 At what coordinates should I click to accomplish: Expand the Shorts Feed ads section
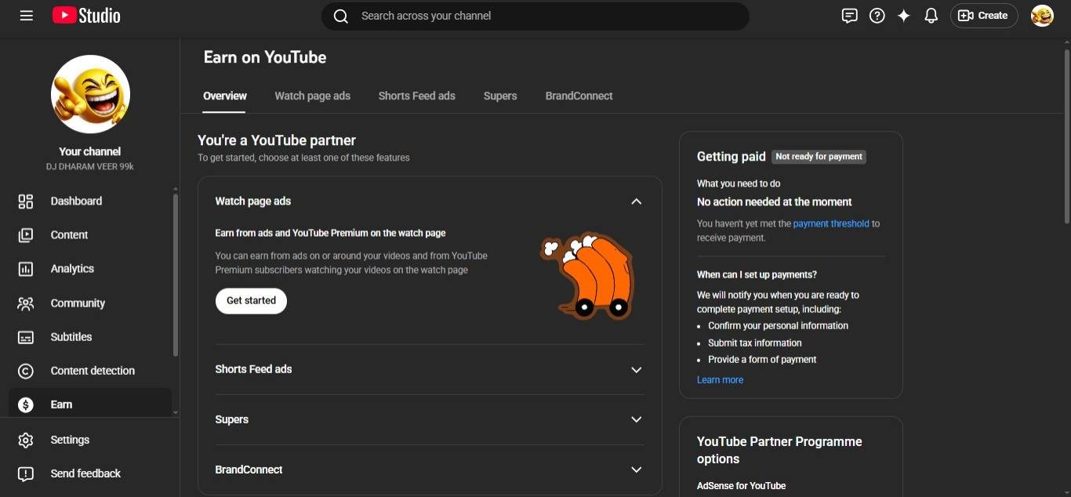coord(636,370)
